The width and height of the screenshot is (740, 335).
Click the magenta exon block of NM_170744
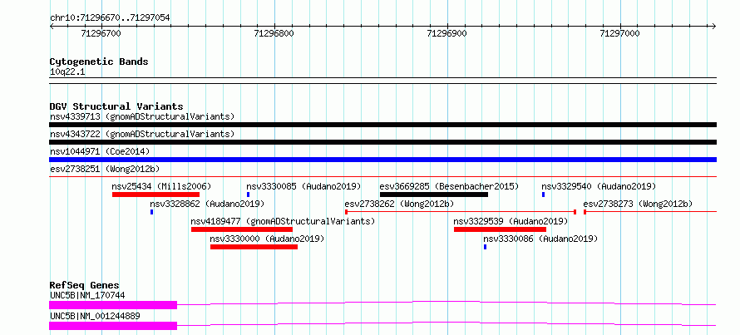point(113,305)
